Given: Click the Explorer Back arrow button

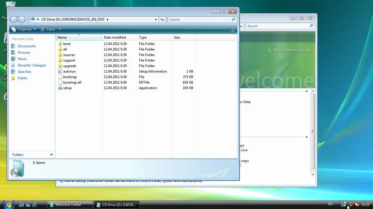Looking at the screenshot, I should [x=13, y=19].
